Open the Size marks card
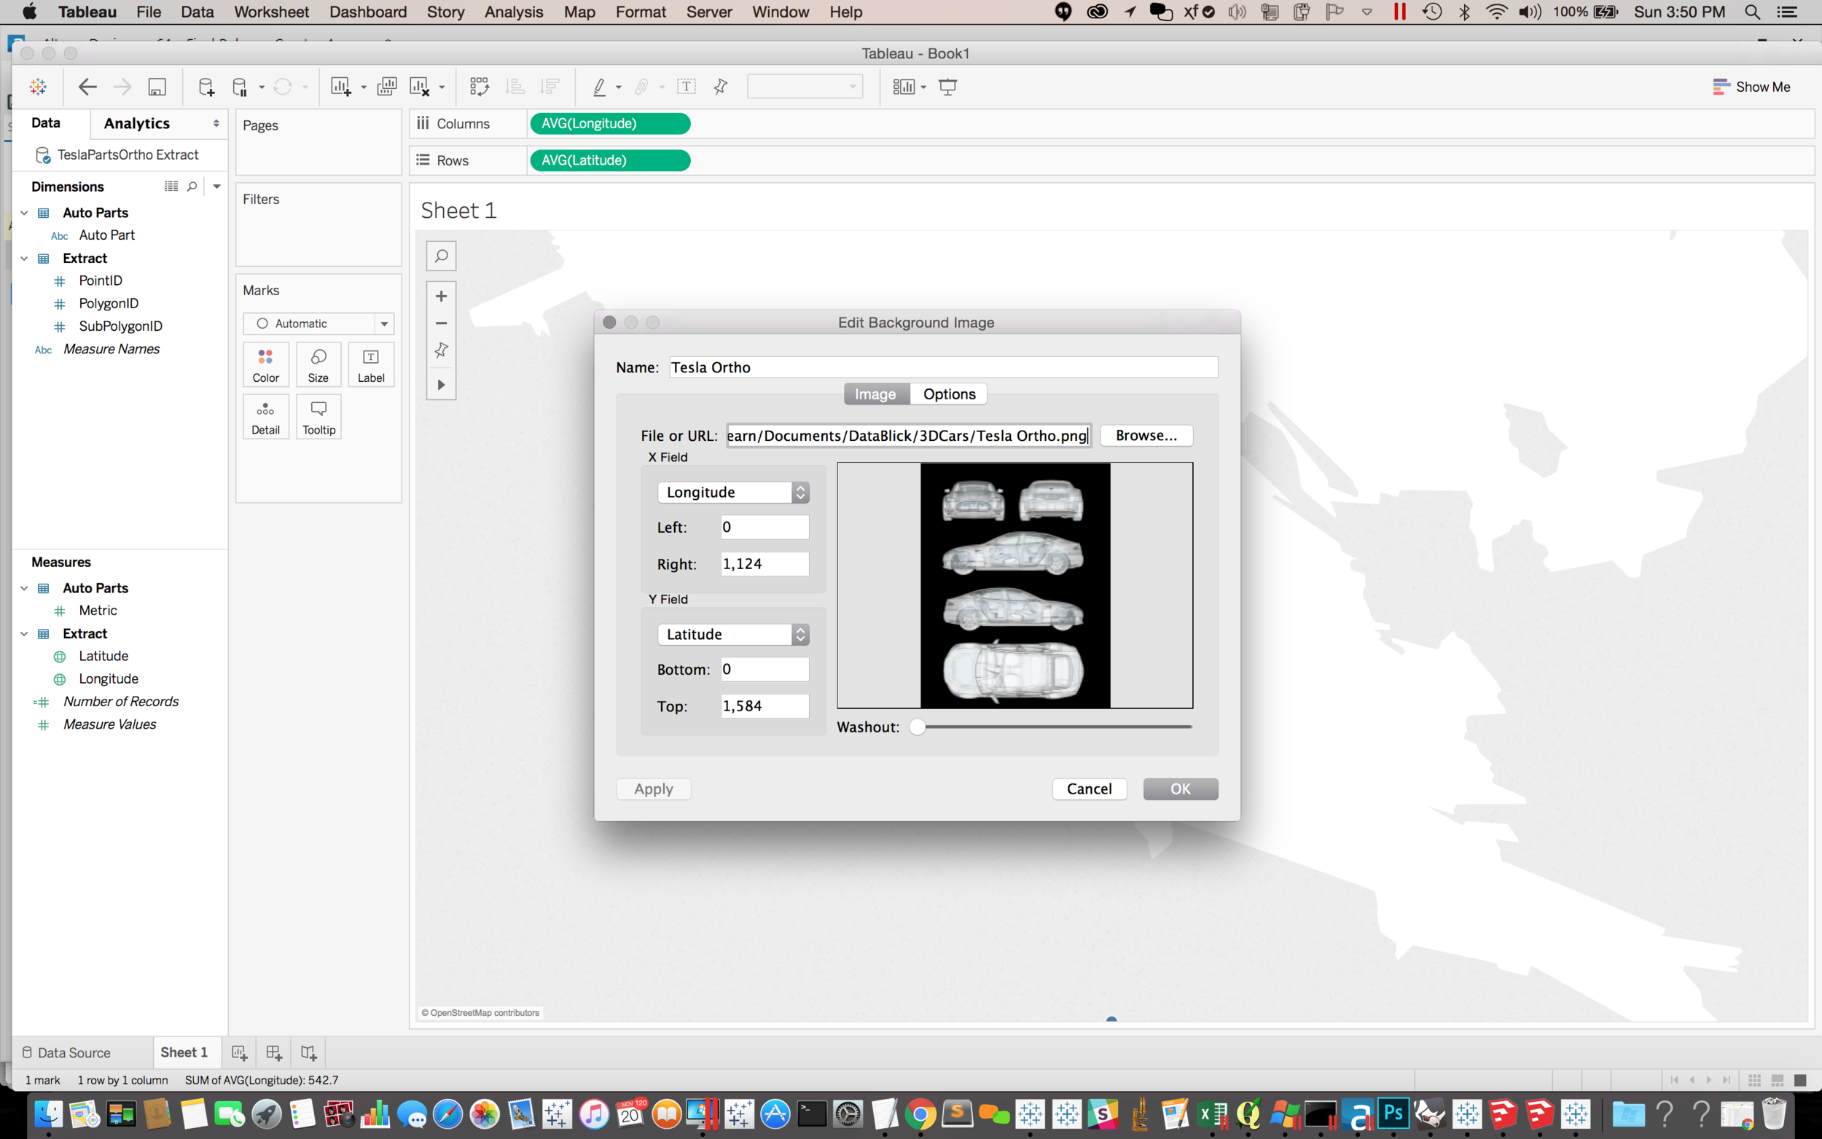The width and height of the screenshot is (1822, 1139). click(318, 364)
